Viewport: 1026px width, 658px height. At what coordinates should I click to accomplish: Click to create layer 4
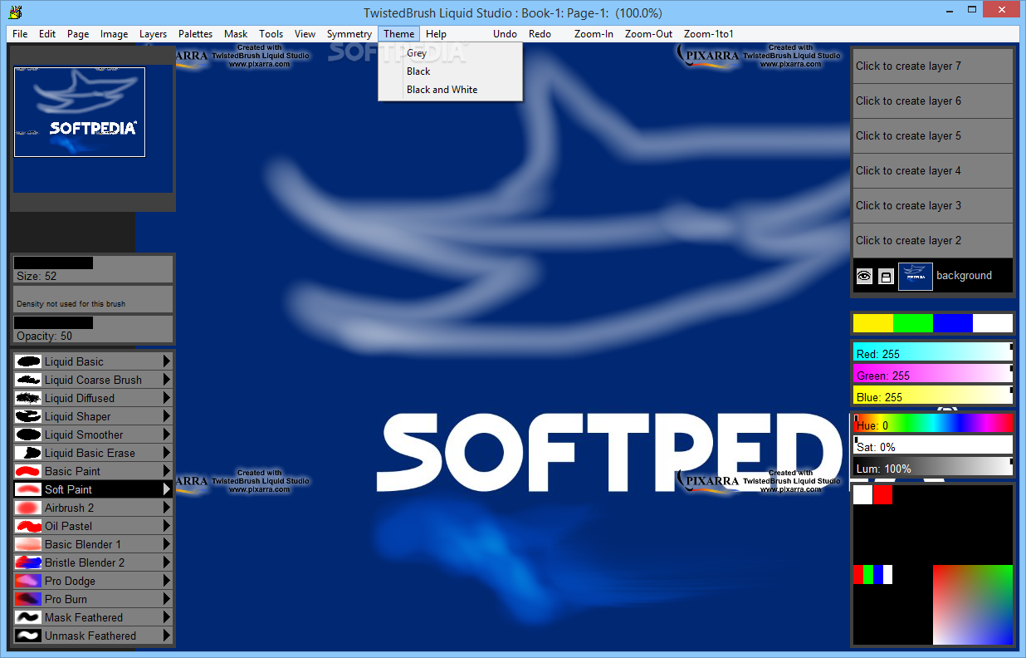[x=933, y=171]
